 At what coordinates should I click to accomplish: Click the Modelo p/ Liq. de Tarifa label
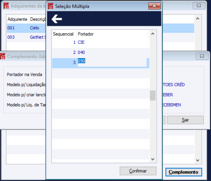coord(26,105)
